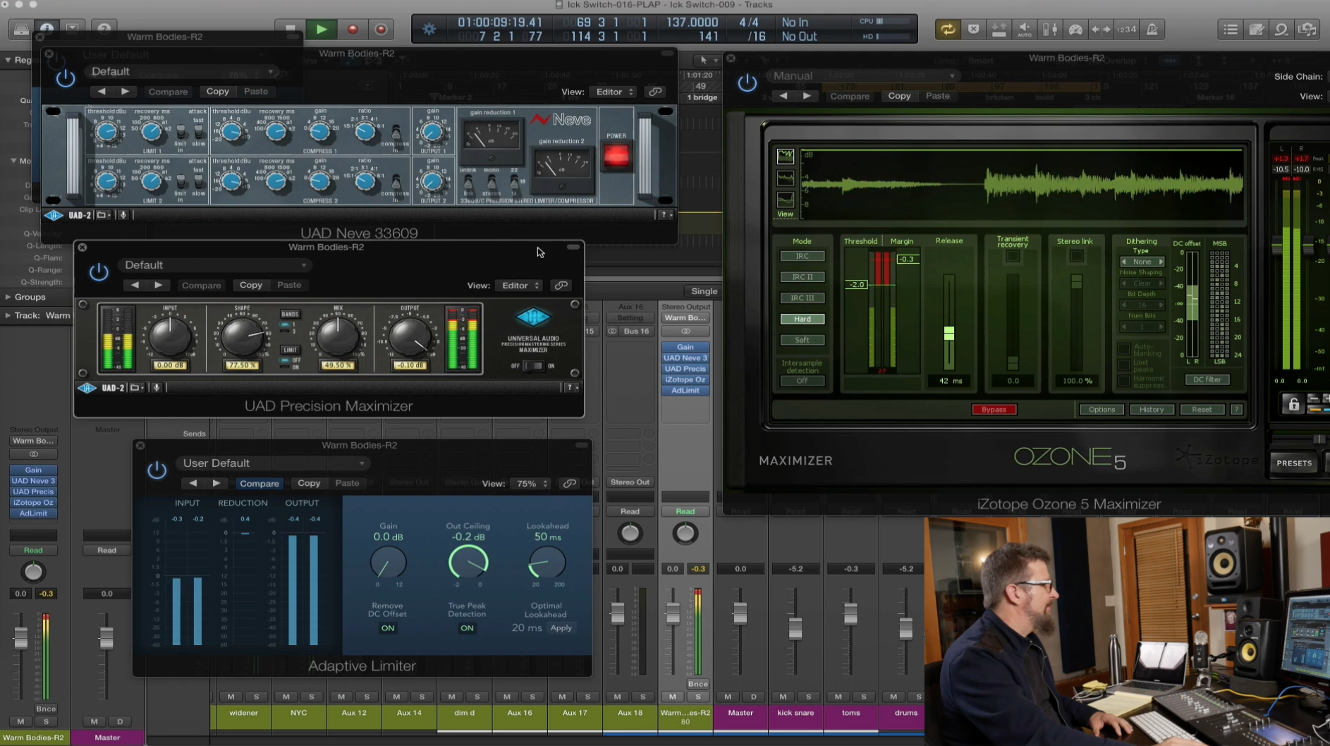Open the Read automation dropdown on Aux 16

tap(630, 511)
